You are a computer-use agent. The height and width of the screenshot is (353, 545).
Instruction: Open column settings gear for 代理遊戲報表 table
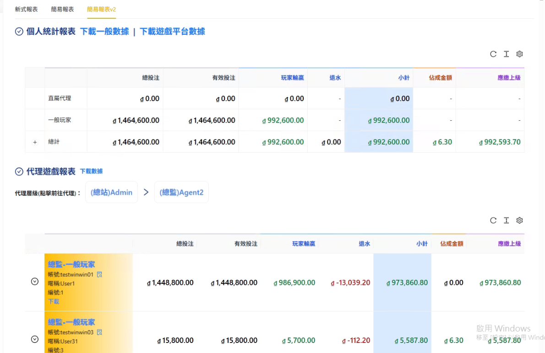[519, 220]
